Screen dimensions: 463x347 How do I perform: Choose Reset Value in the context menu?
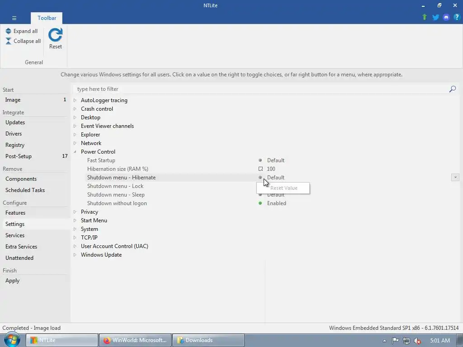(283, 188)
